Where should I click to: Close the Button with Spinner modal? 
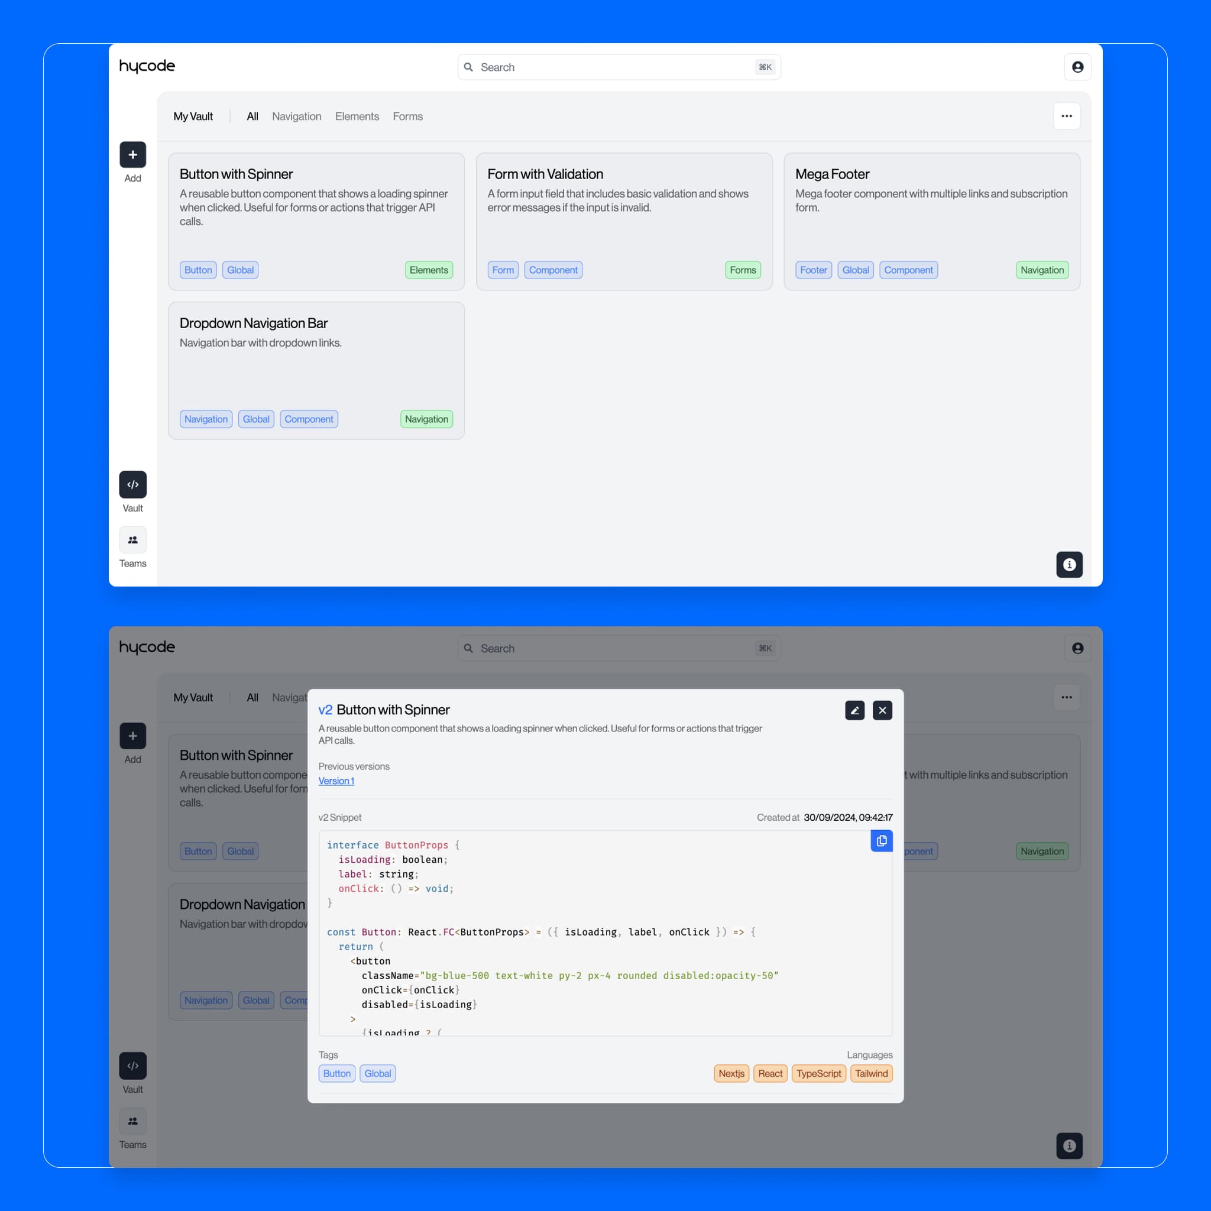(883, 710)
